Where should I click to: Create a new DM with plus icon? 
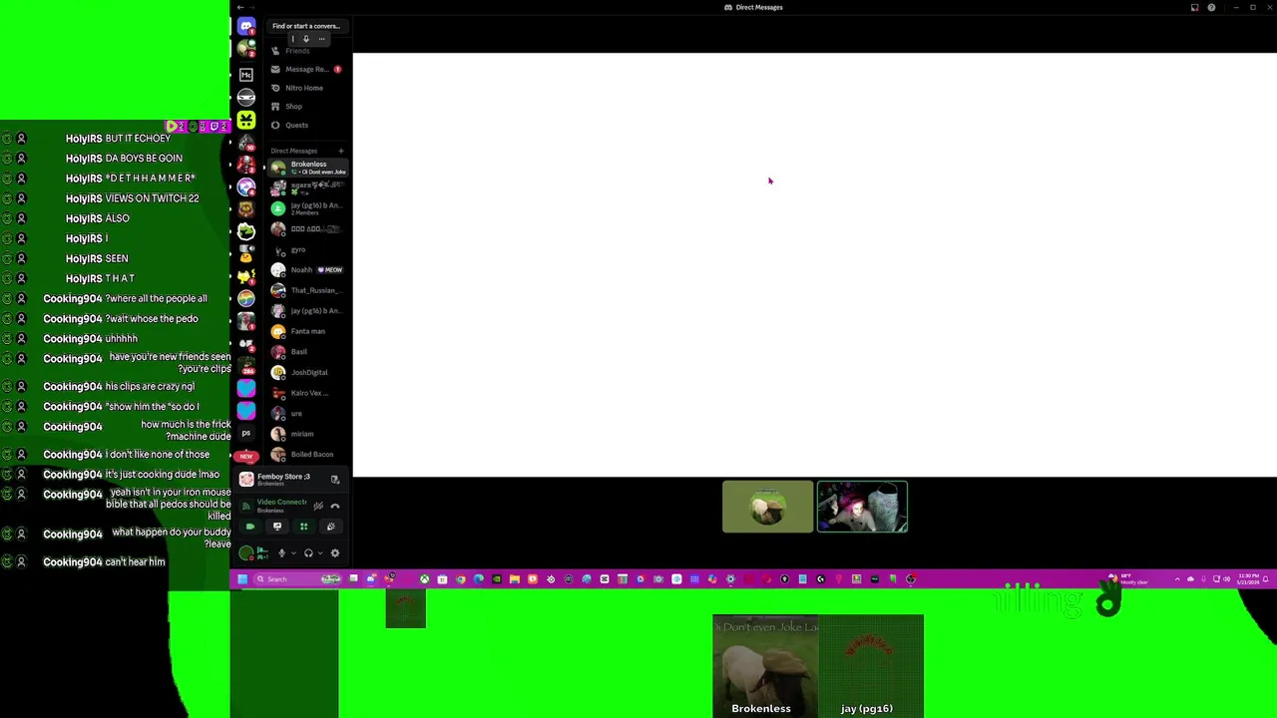click(x=340, y=151)
